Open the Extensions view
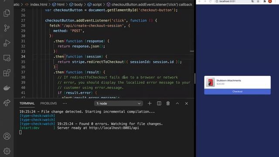279x157 pixels. pyautogui.click(x=7, y=73)
